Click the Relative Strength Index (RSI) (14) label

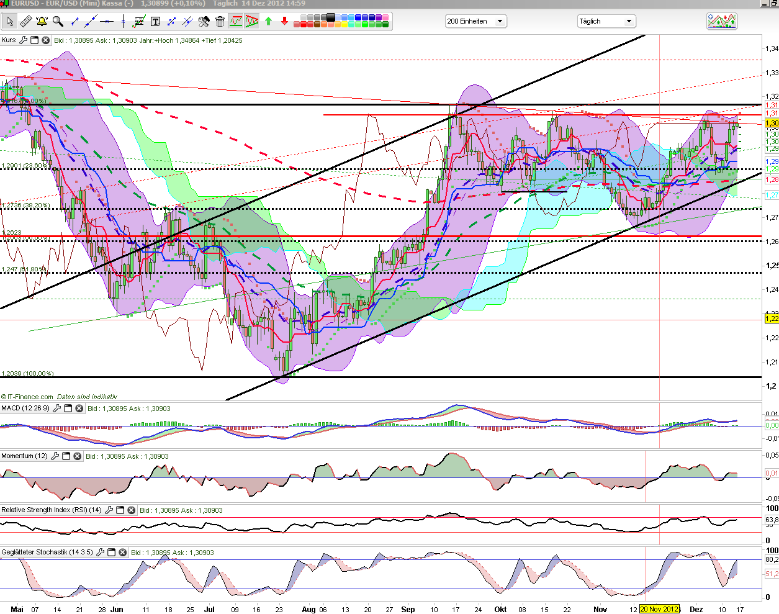coord(52,510)
